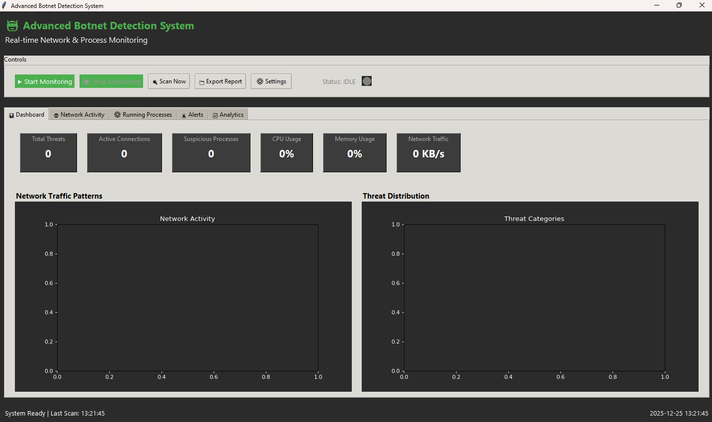Click the gray status indicator light
This screenshot has width=712, height=422.
[x=367, y=81]
